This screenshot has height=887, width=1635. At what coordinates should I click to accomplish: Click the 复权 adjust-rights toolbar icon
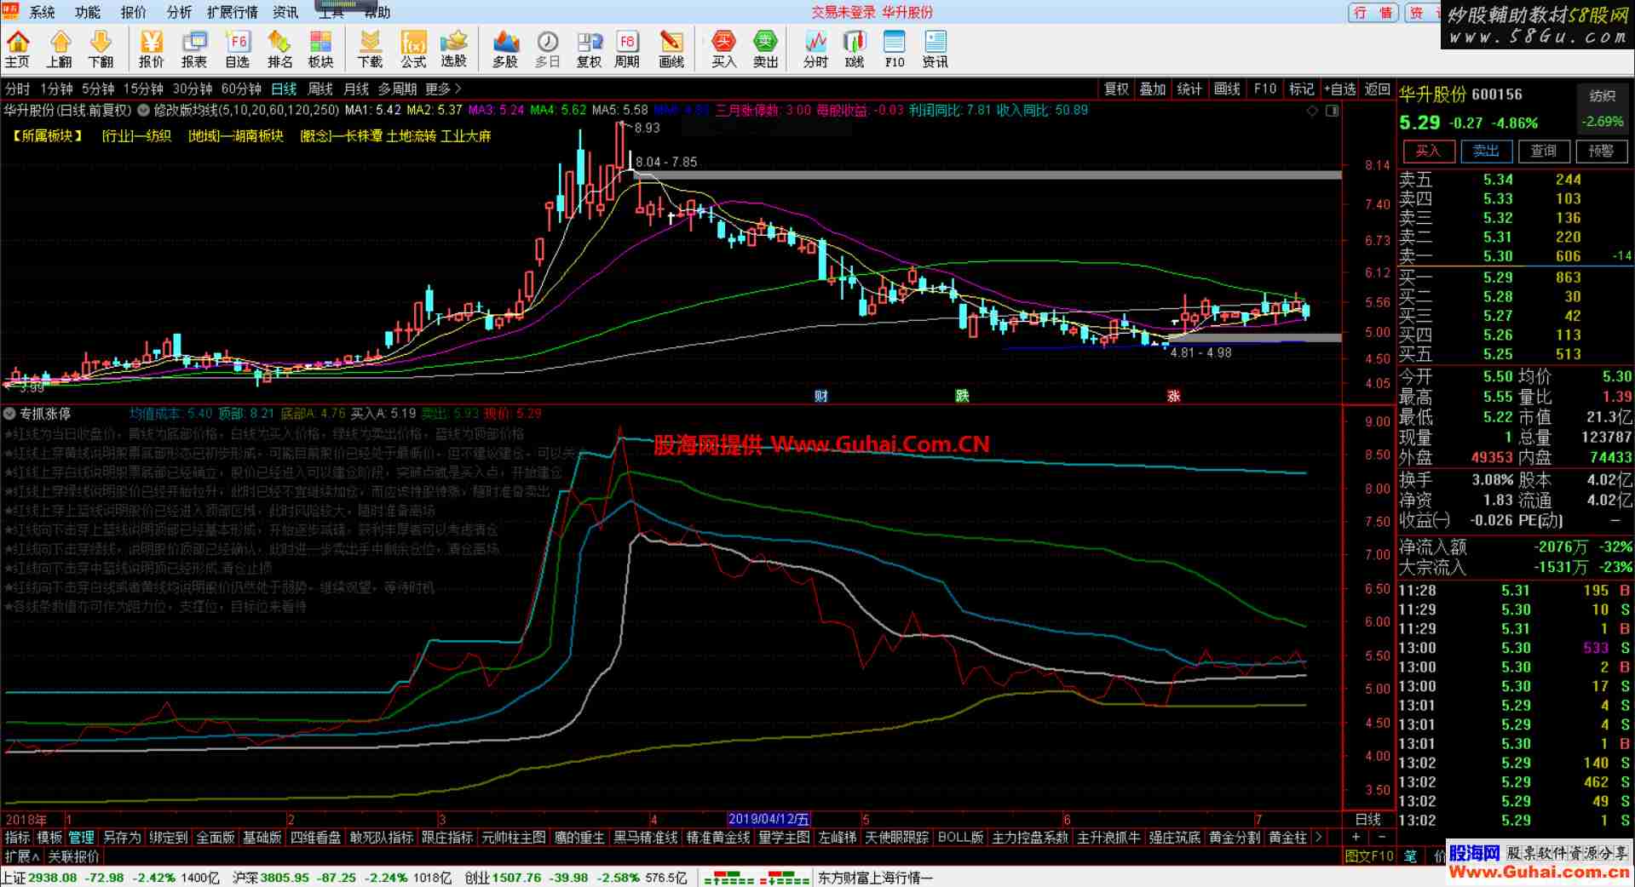[590, 49]
